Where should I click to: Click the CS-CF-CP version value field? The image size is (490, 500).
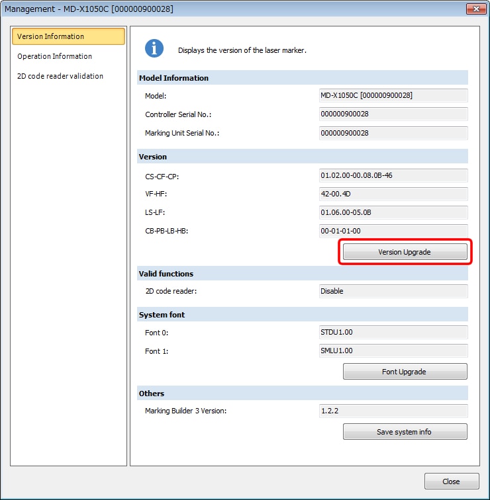coord(393,175)
